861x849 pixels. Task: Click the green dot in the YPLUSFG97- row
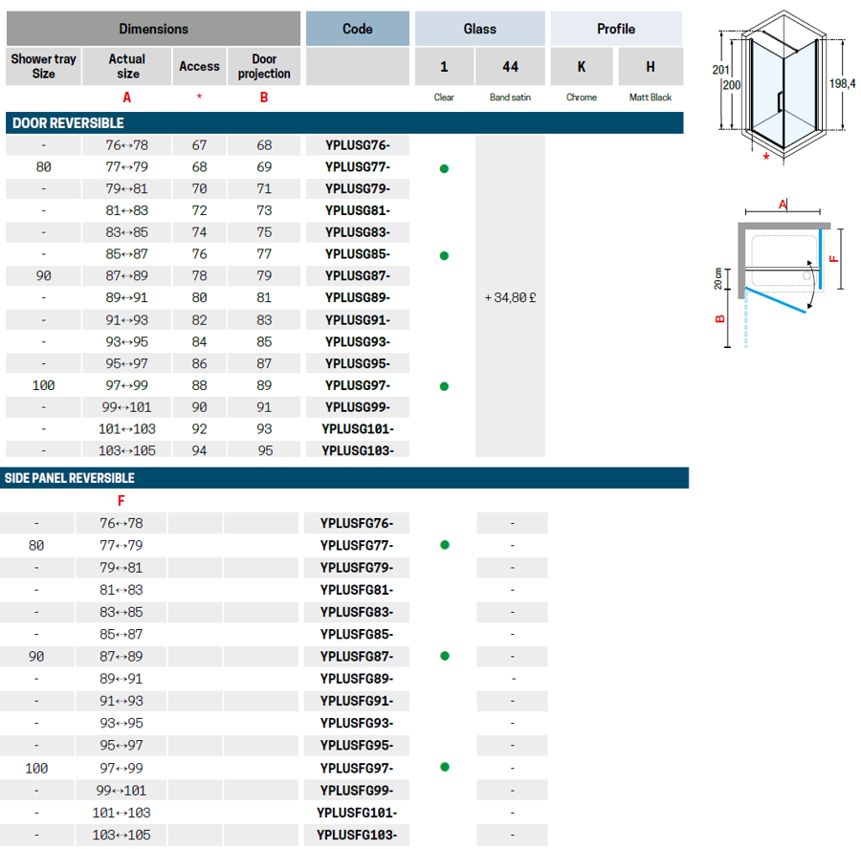pos(444,768)
